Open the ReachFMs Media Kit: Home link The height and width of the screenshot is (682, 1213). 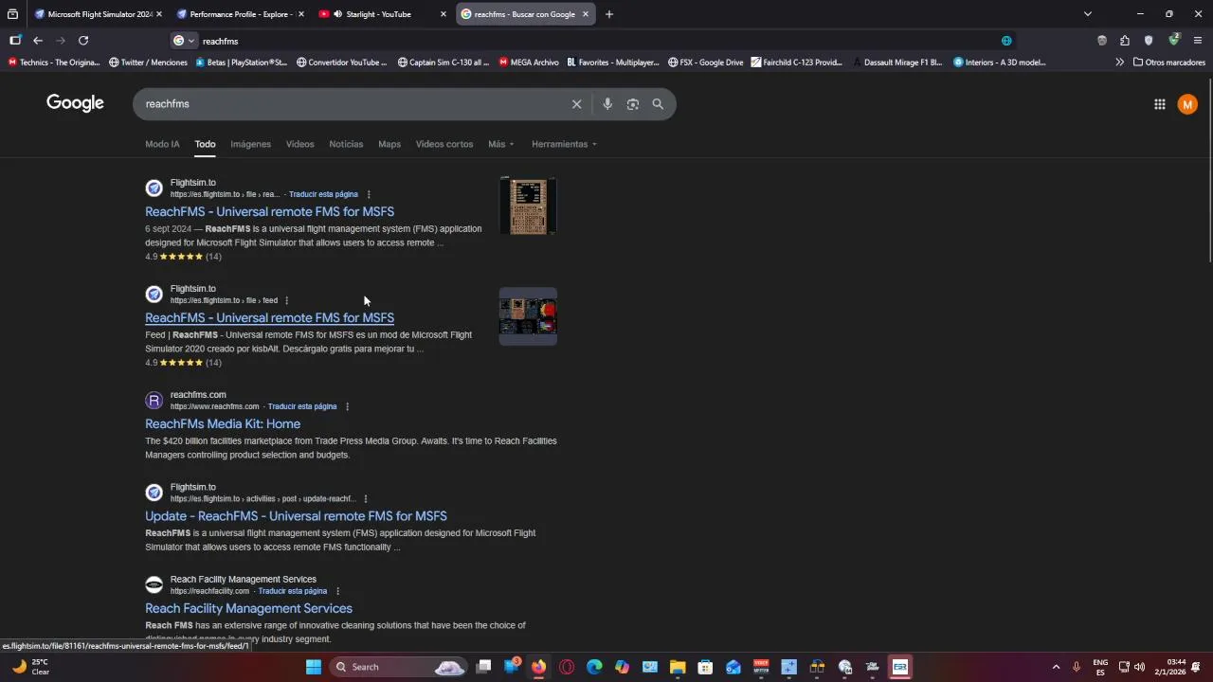click(223, 423)
